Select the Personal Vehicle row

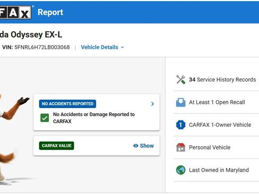tap(217, 147)
